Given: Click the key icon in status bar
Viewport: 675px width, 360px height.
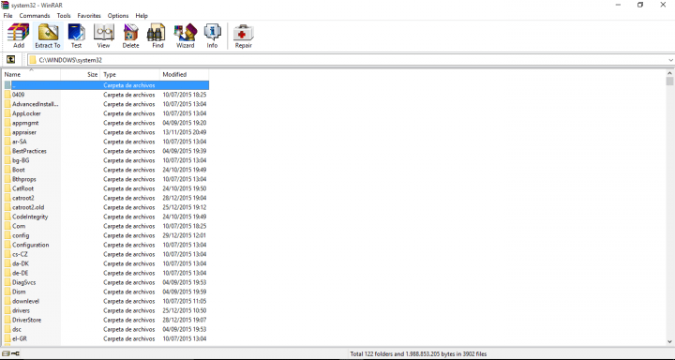Looking at the screenshot, I should [15, 354].
